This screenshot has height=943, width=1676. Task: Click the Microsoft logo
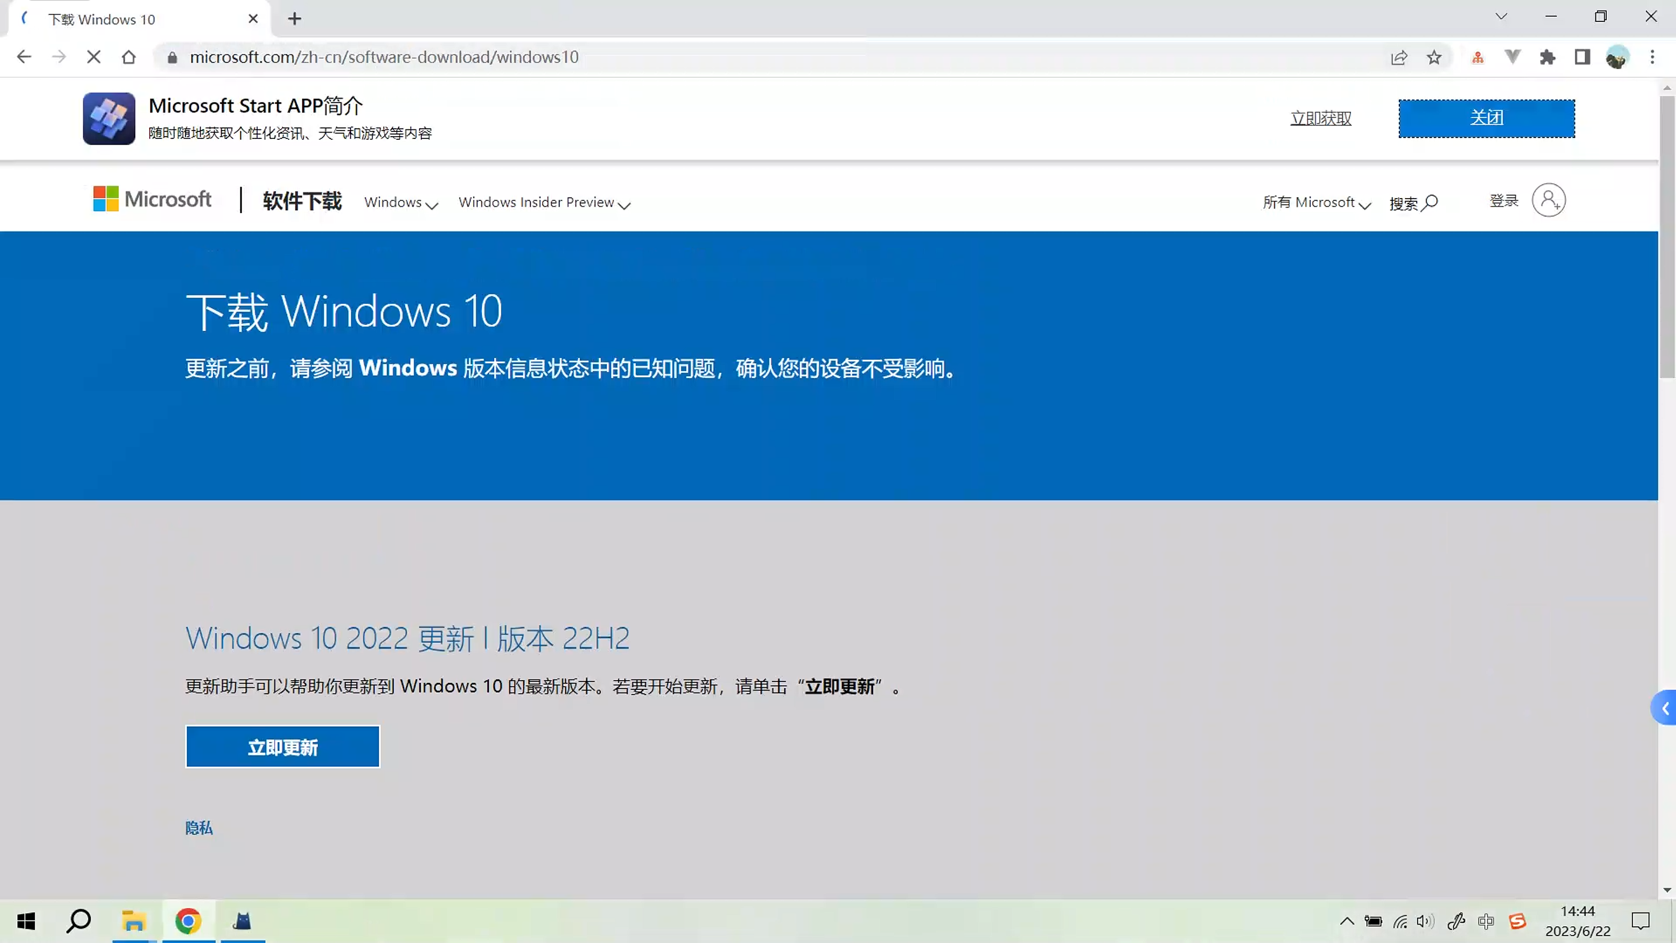click(152, 199)
